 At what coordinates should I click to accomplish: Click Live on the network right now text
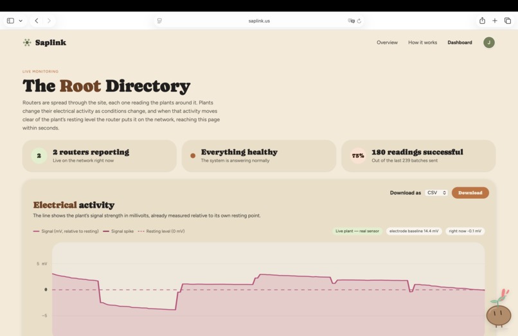(x=84, y=160)
